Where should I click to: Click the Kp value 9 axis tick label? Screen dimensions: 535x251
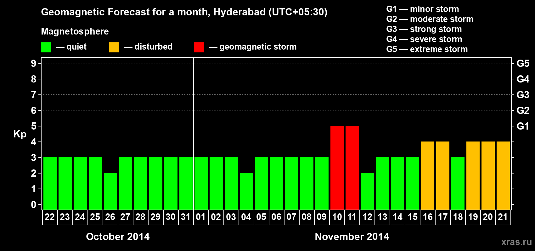pyautogui.click(x=33, y=63)
